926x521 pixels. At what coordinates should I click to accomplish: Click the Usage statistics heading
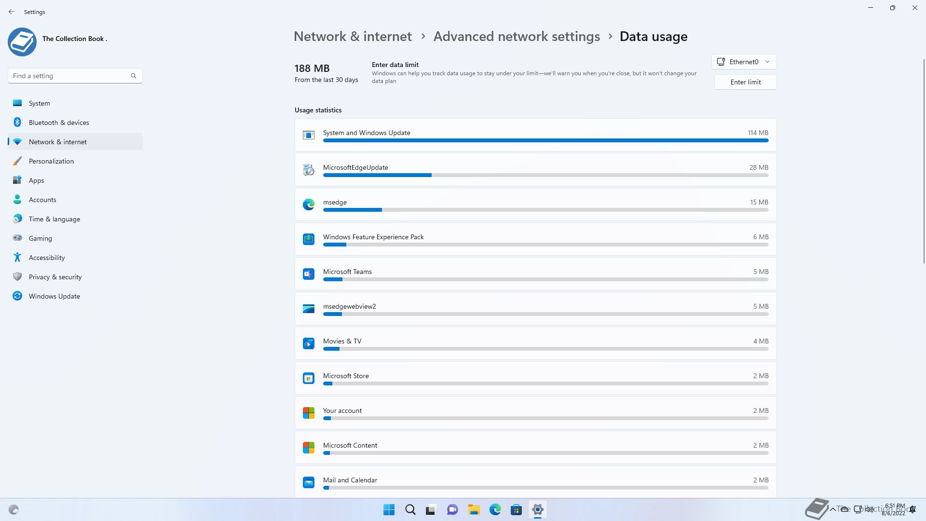[x=318, y=110]
